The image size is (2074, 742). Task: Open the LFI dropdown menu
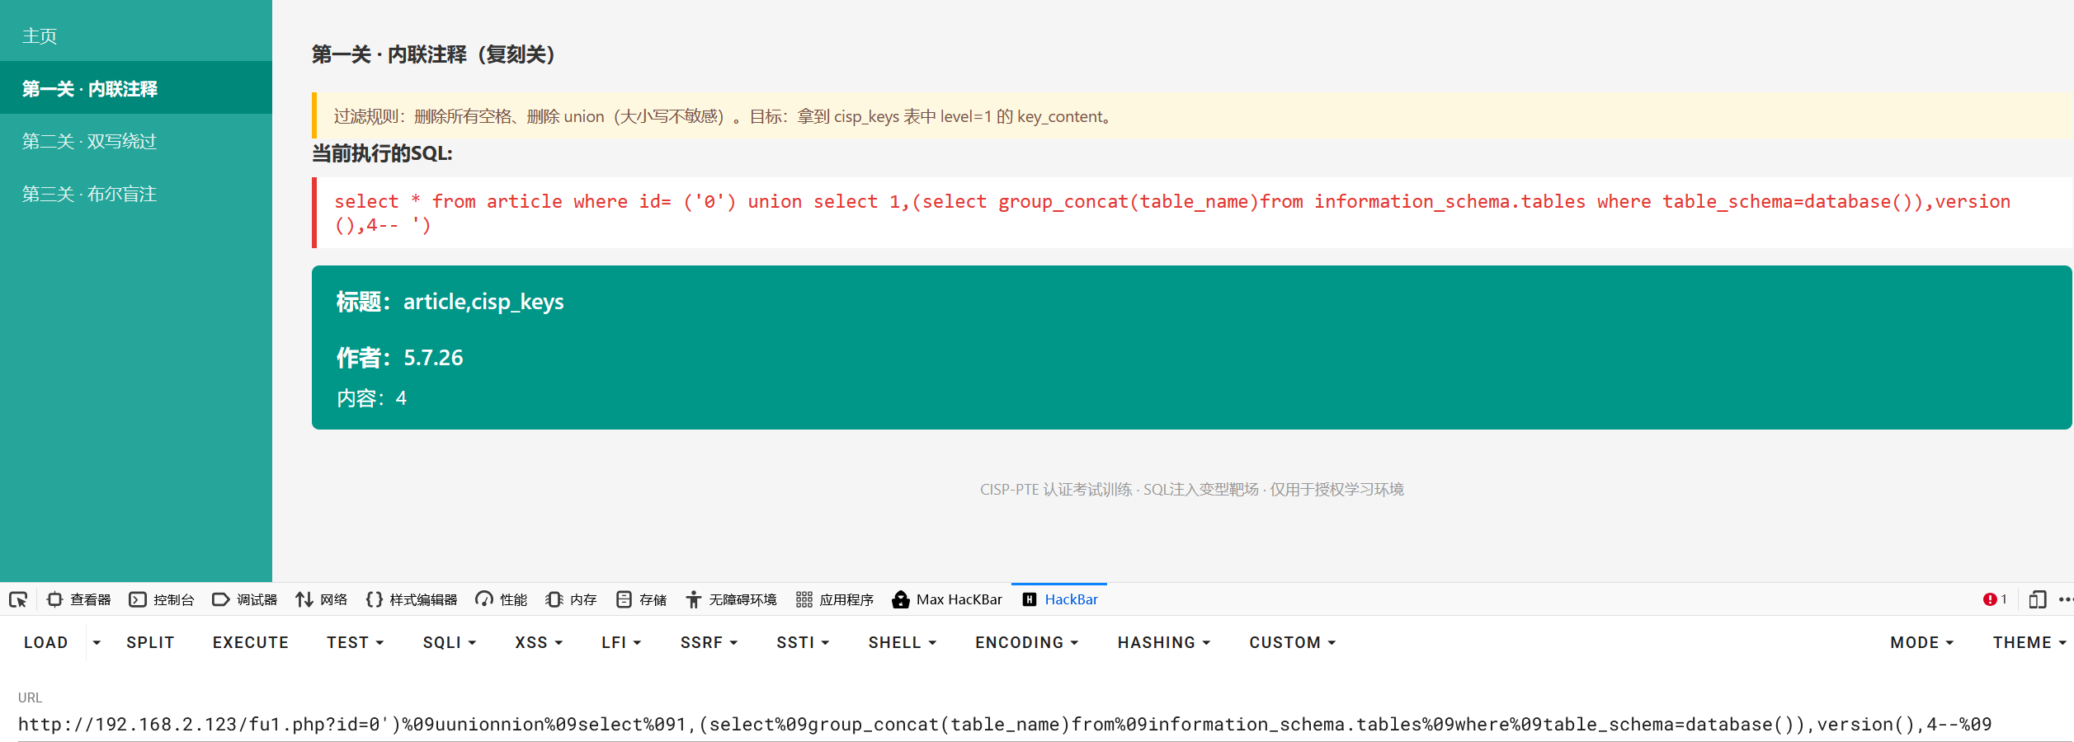click(621, 642)
